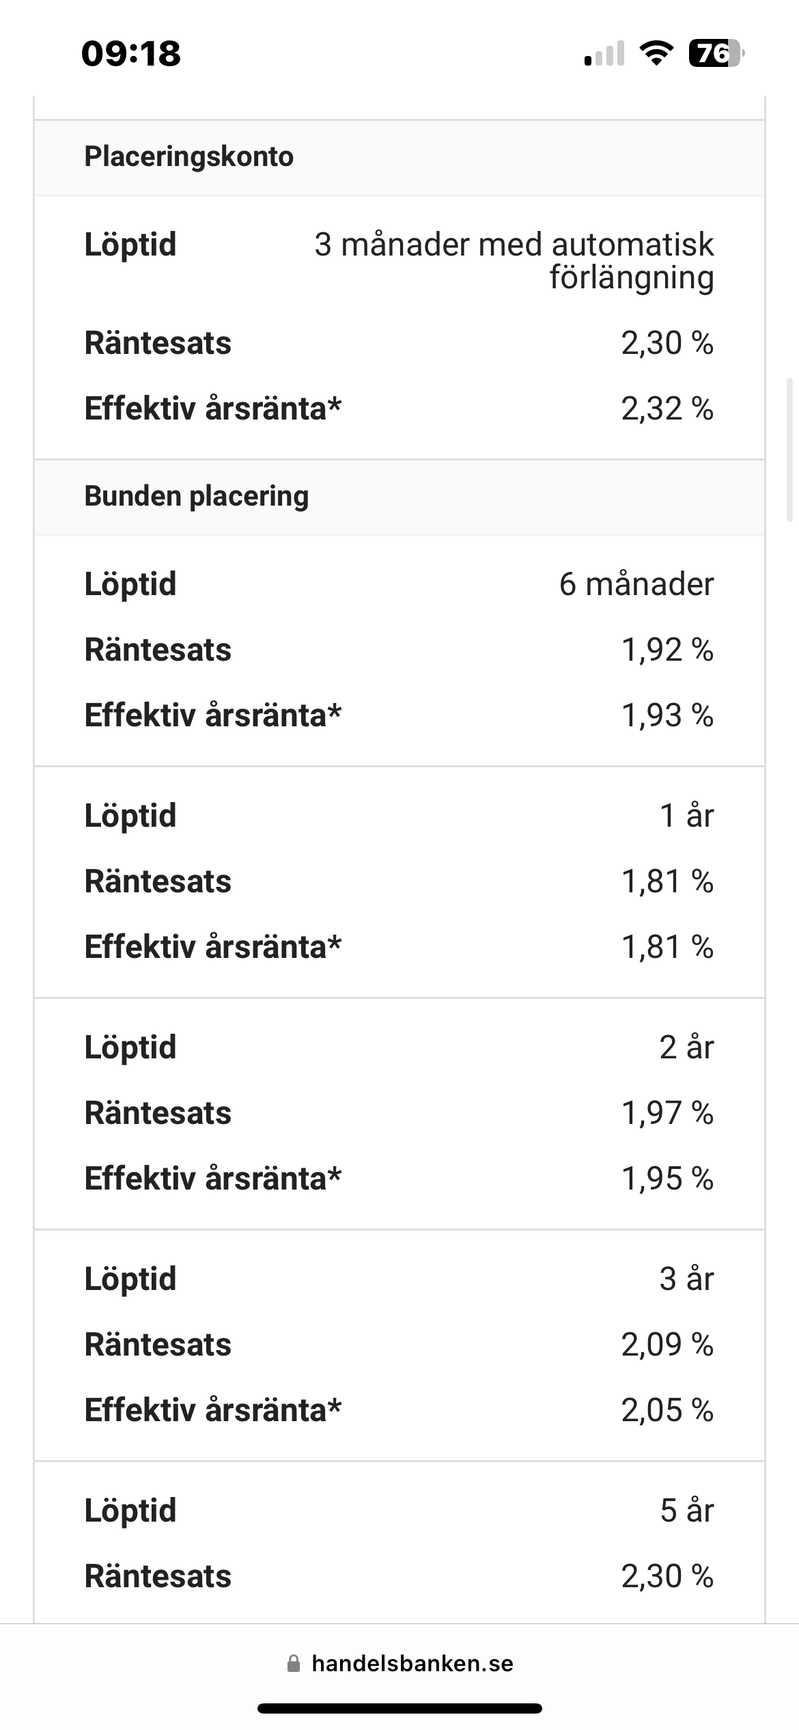This screenshot has height=1730, width=799.
Task: Click the 5 år löptid value
Action: tap(686, 1511)
